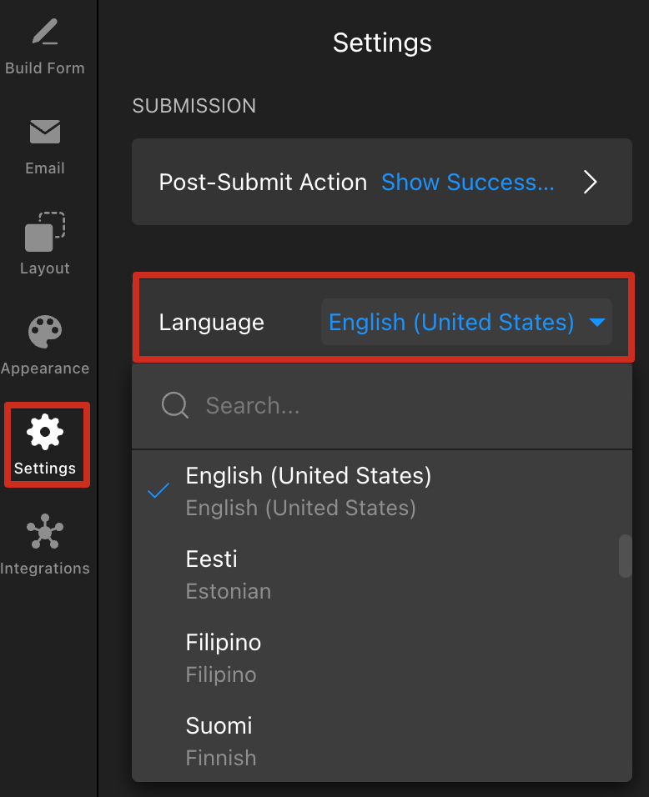
Task: Select English (United States) list entry
Action: tap(381, 492)
